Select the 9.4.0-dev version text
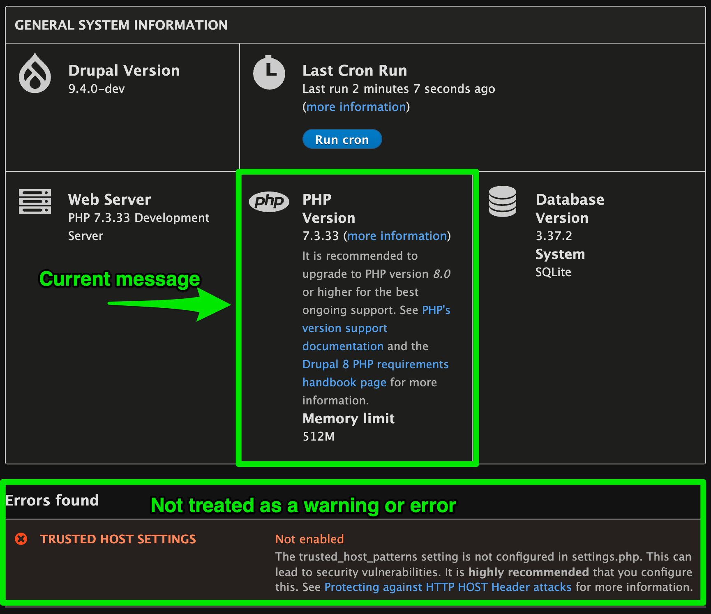This screenshot has height=614, width=711. coord(97,89)
